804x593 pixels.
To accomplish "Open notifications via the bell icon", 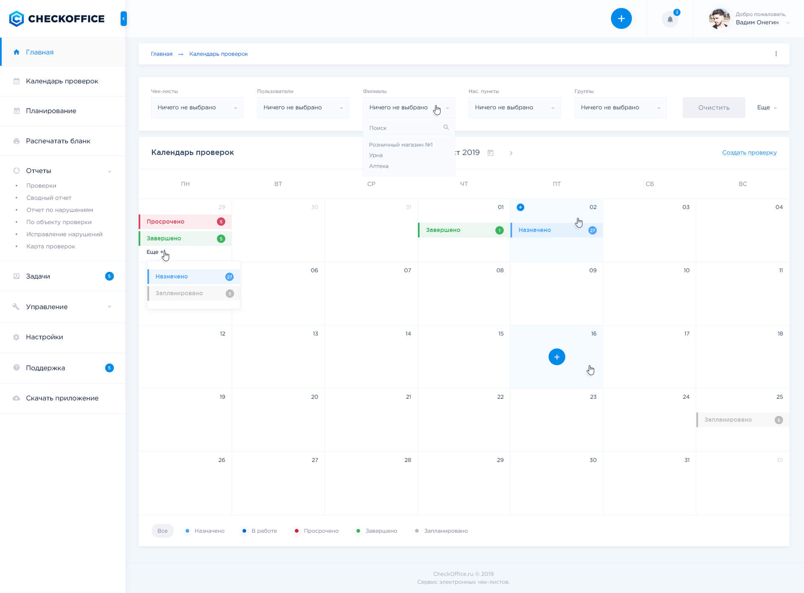I will 670,19.
